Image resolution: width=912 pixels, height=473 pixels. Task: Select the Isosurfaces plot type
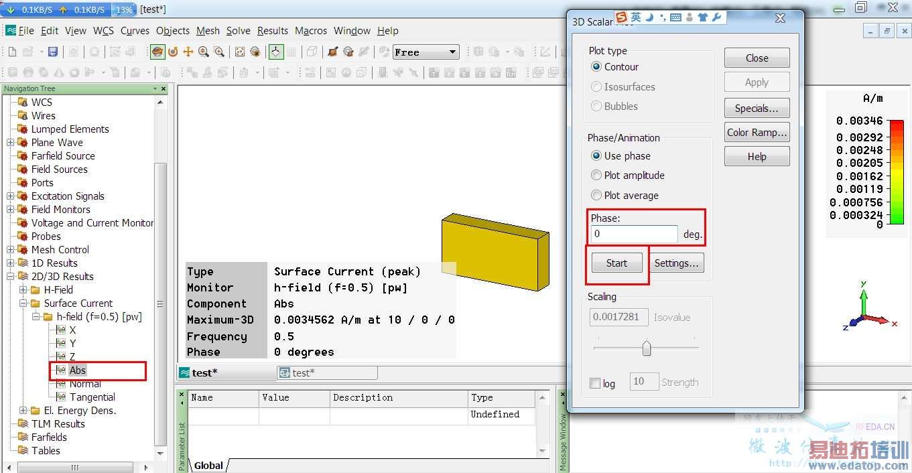point(596,86)
